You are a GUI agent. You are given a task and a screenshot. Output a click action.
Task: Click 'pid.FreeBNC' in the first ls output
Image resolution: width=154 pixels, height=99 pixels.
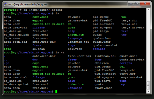tap(102, 21)
